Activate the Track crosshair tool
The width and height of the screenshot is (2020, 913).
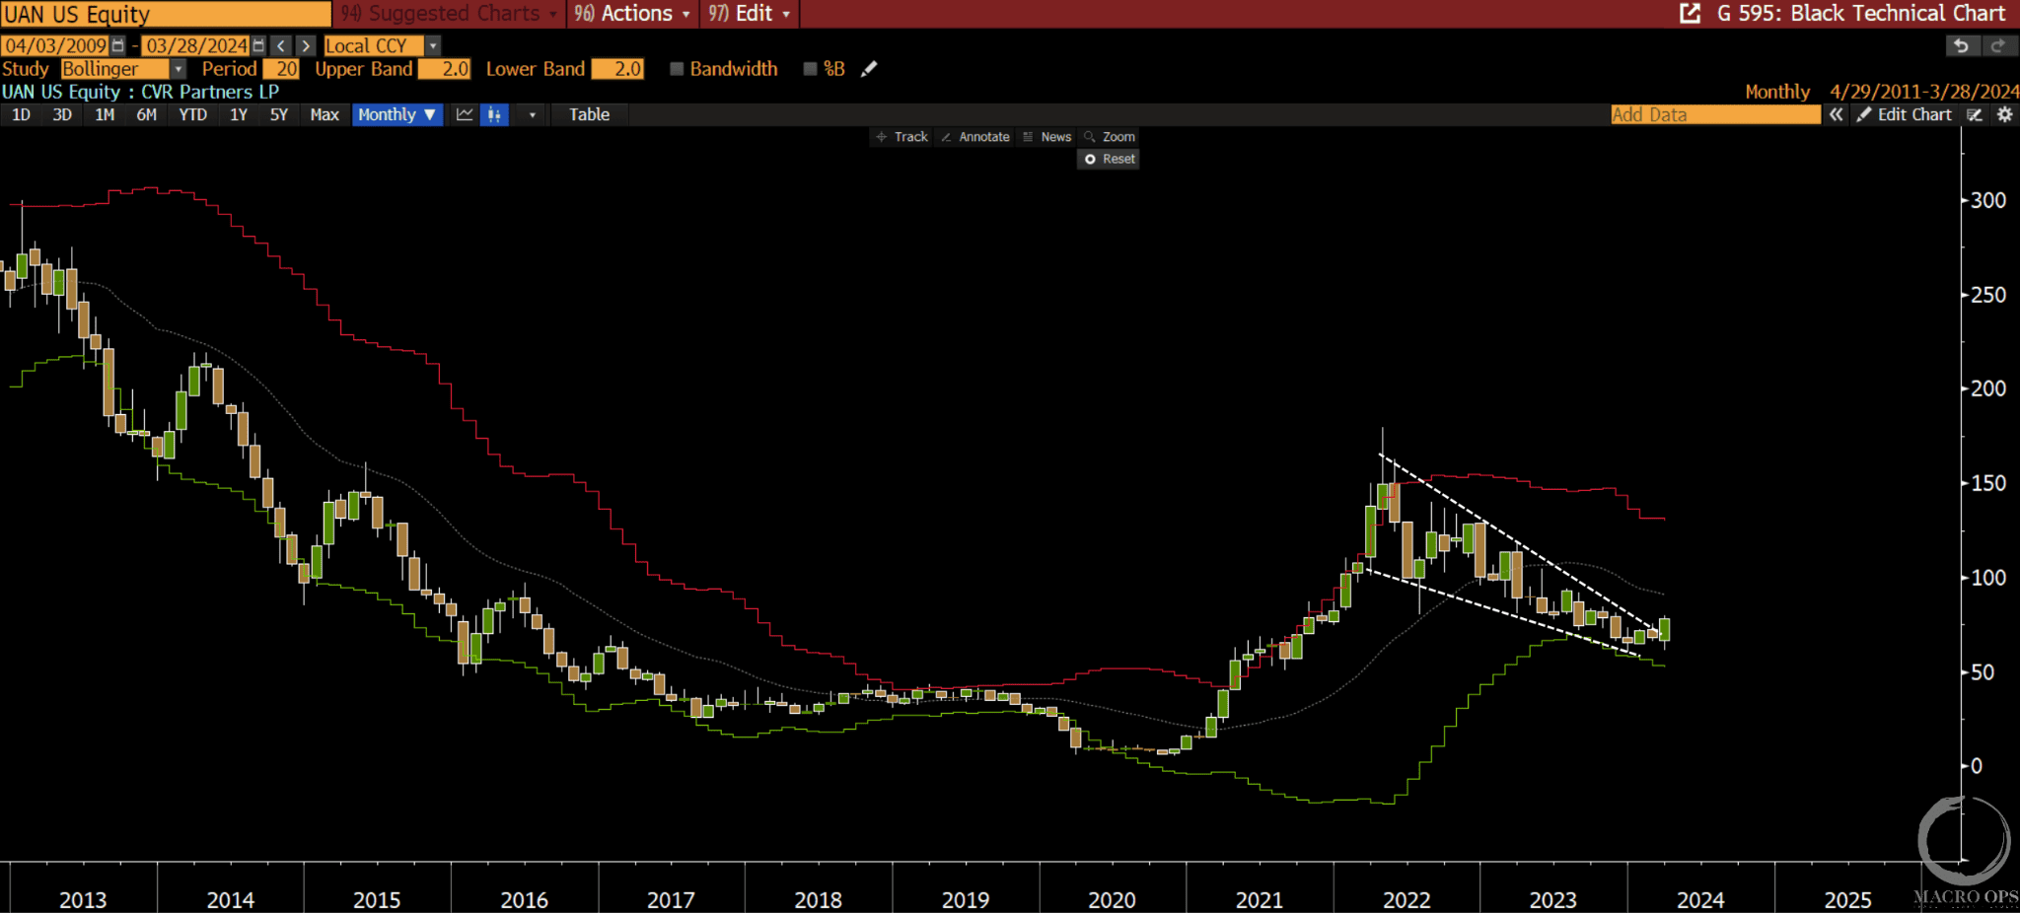902,137
